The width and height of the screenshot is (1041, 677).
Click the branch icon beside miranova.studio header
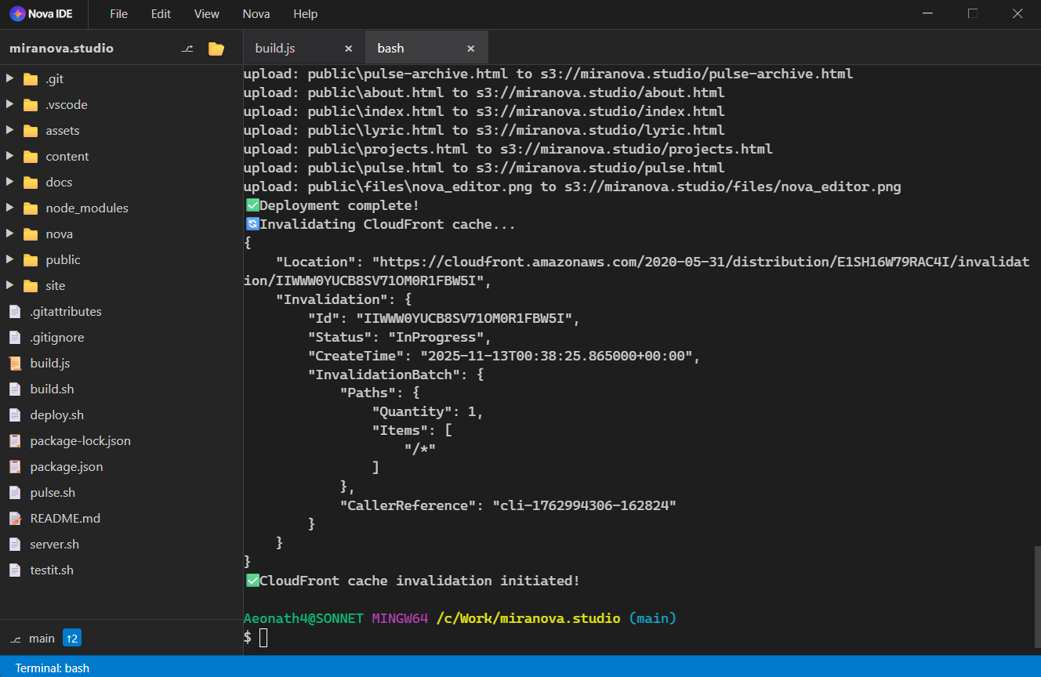pos(187,47)
